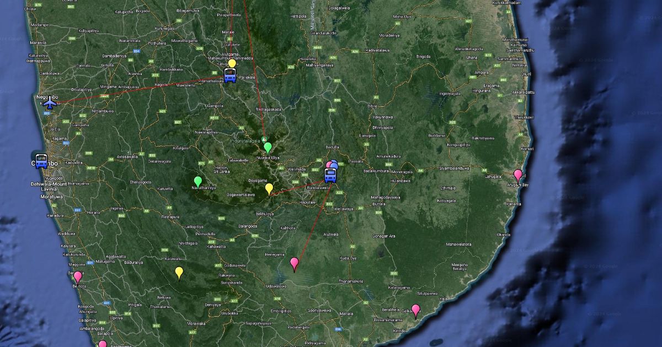The image size is (662, 347).
Task: Open the yellow pin near Bogawantalawa
Action: [x=269, y=188]
